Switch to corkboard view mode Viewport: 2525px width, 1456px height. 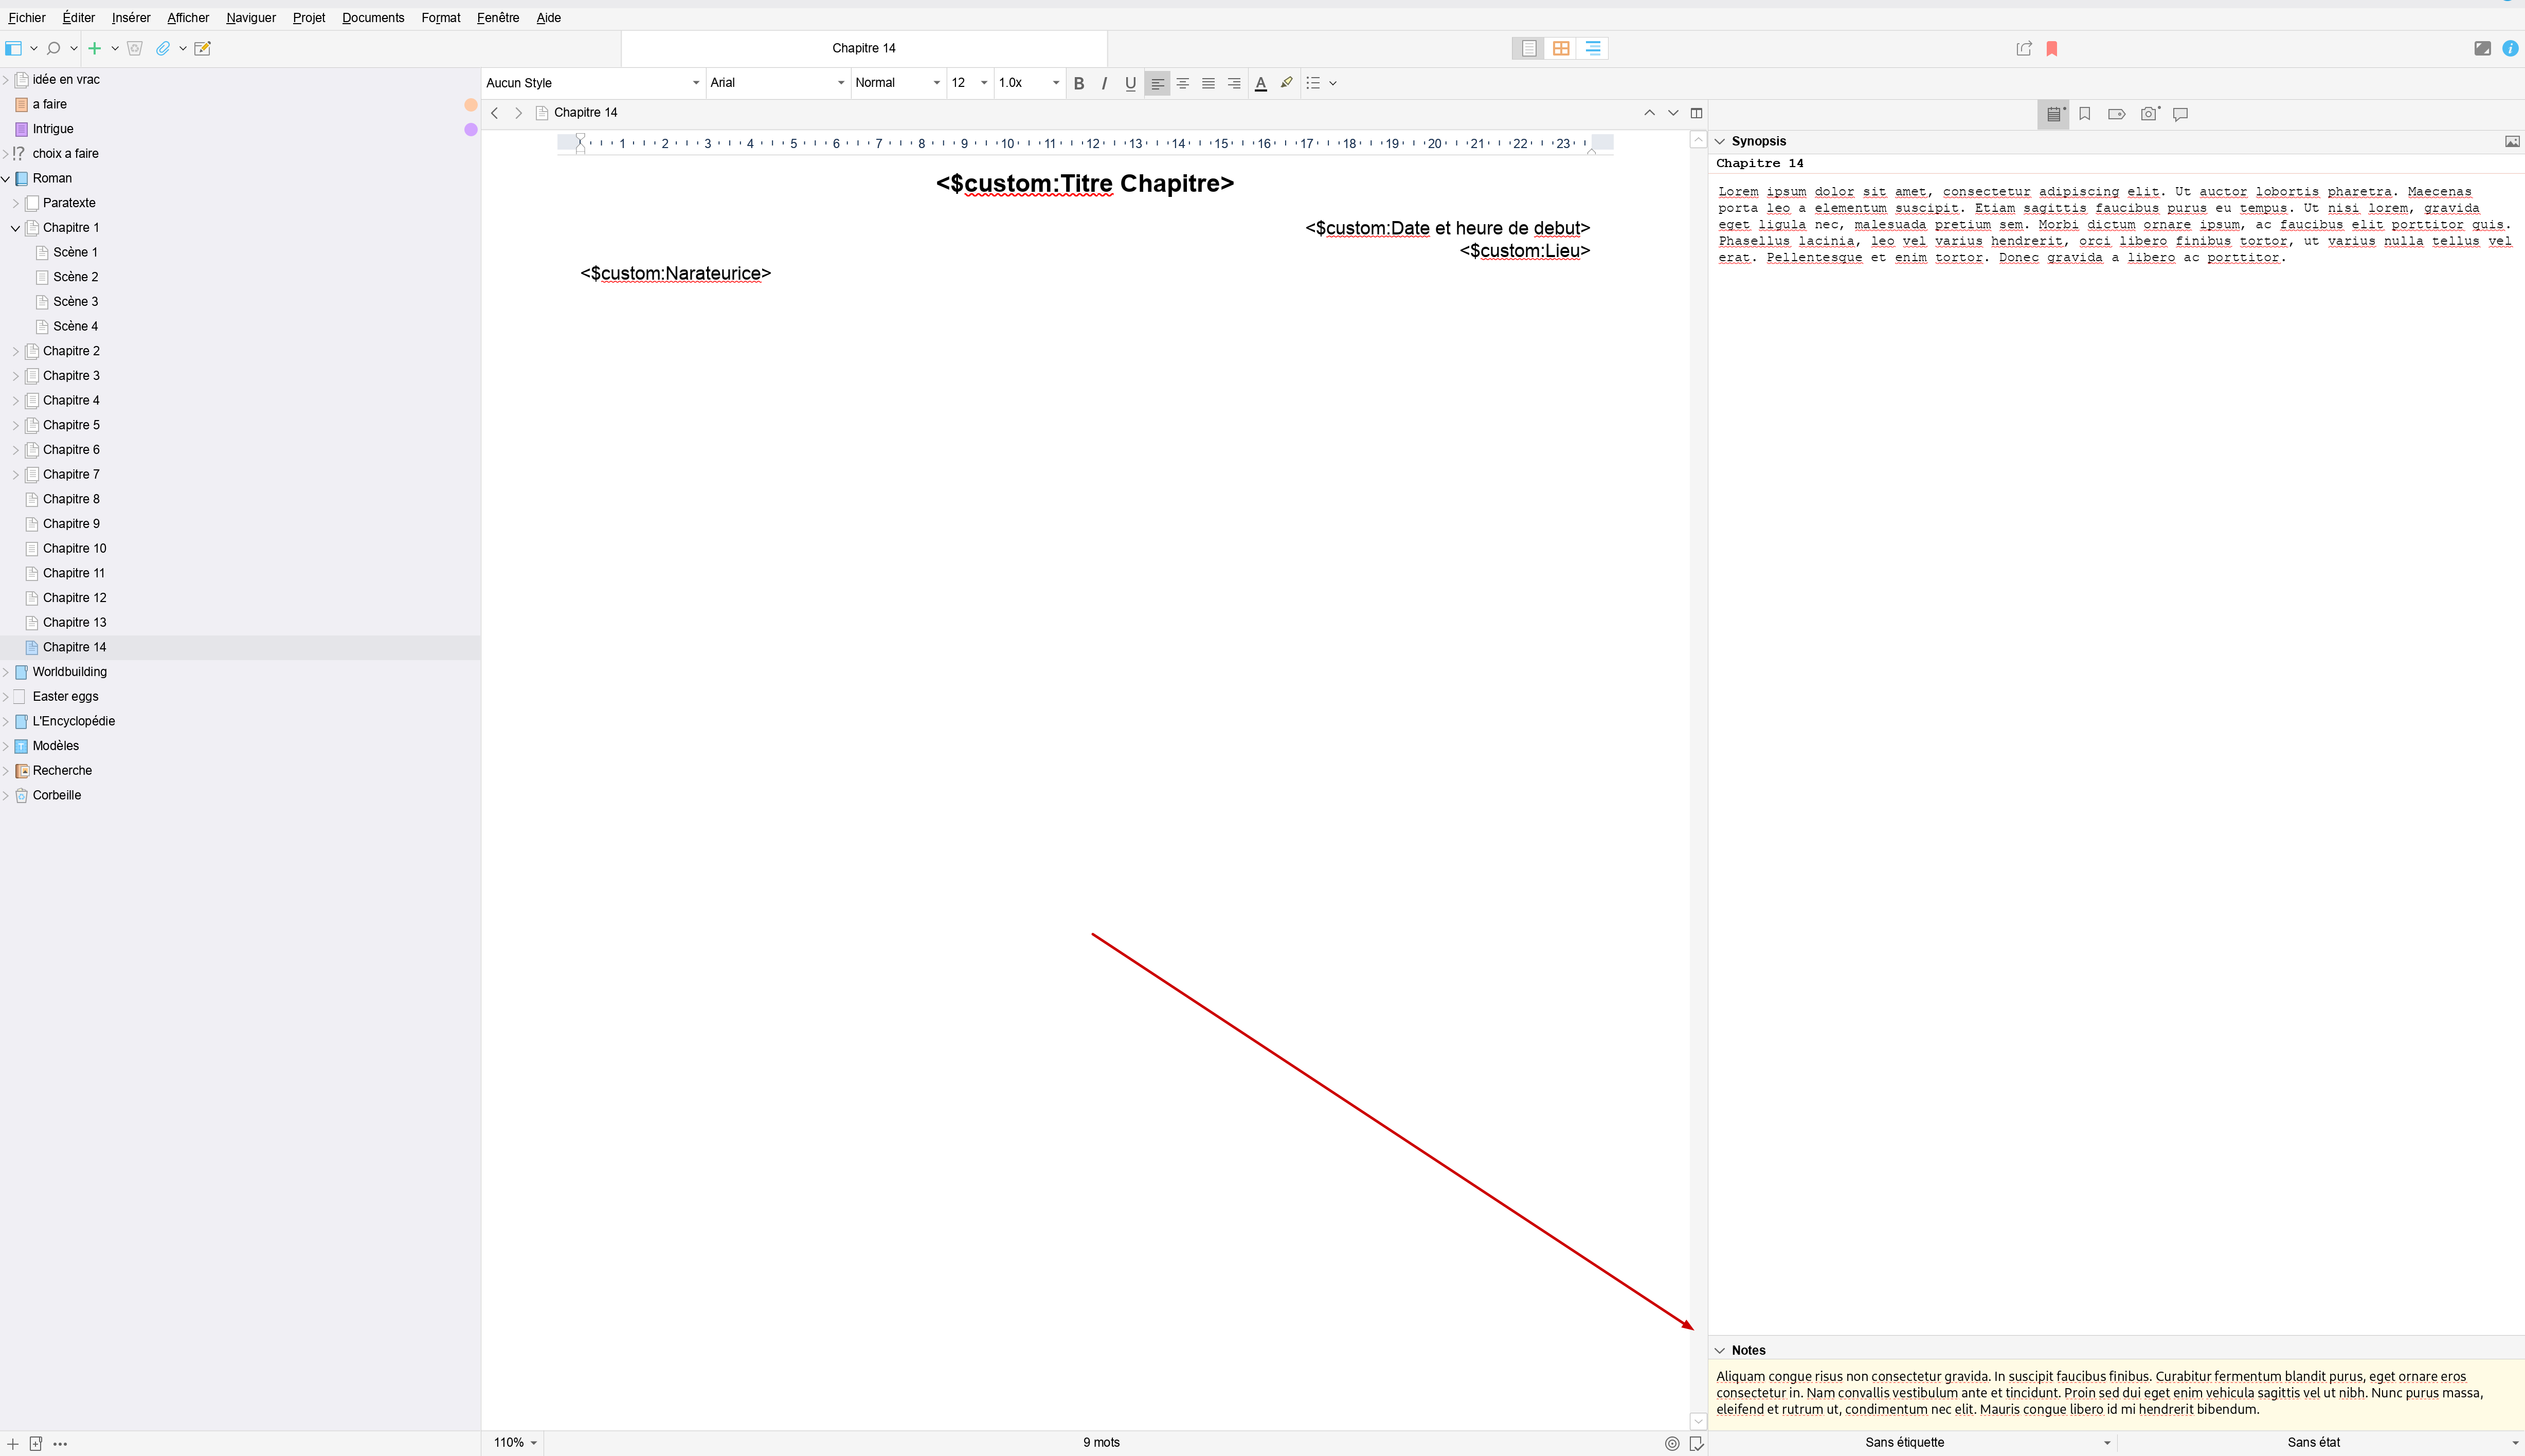(1560, 48)
